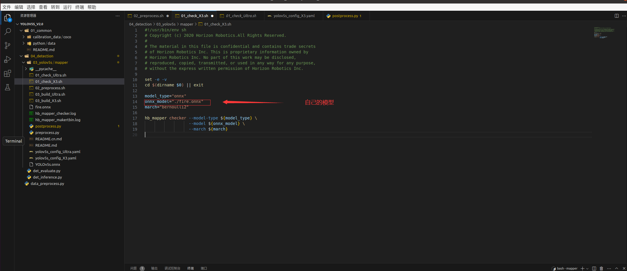Screen dimensions: 627x271
Task: Open hb_mapper_makertbin.log file
Action: pyautogui.click(x=70, y=120)
